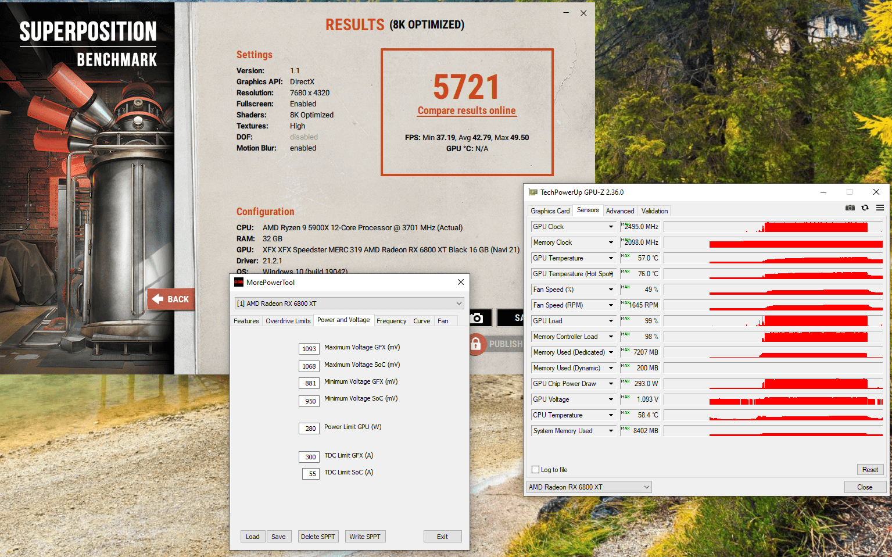Viewport: 892px width, 557px height.
Task: Click the GPU-Z Reset button
Action: pyautogui.click(x=870, y=470)
